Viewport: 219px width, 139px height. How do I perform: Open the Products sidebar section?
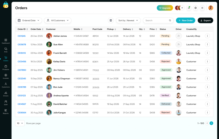click(6, 68)
